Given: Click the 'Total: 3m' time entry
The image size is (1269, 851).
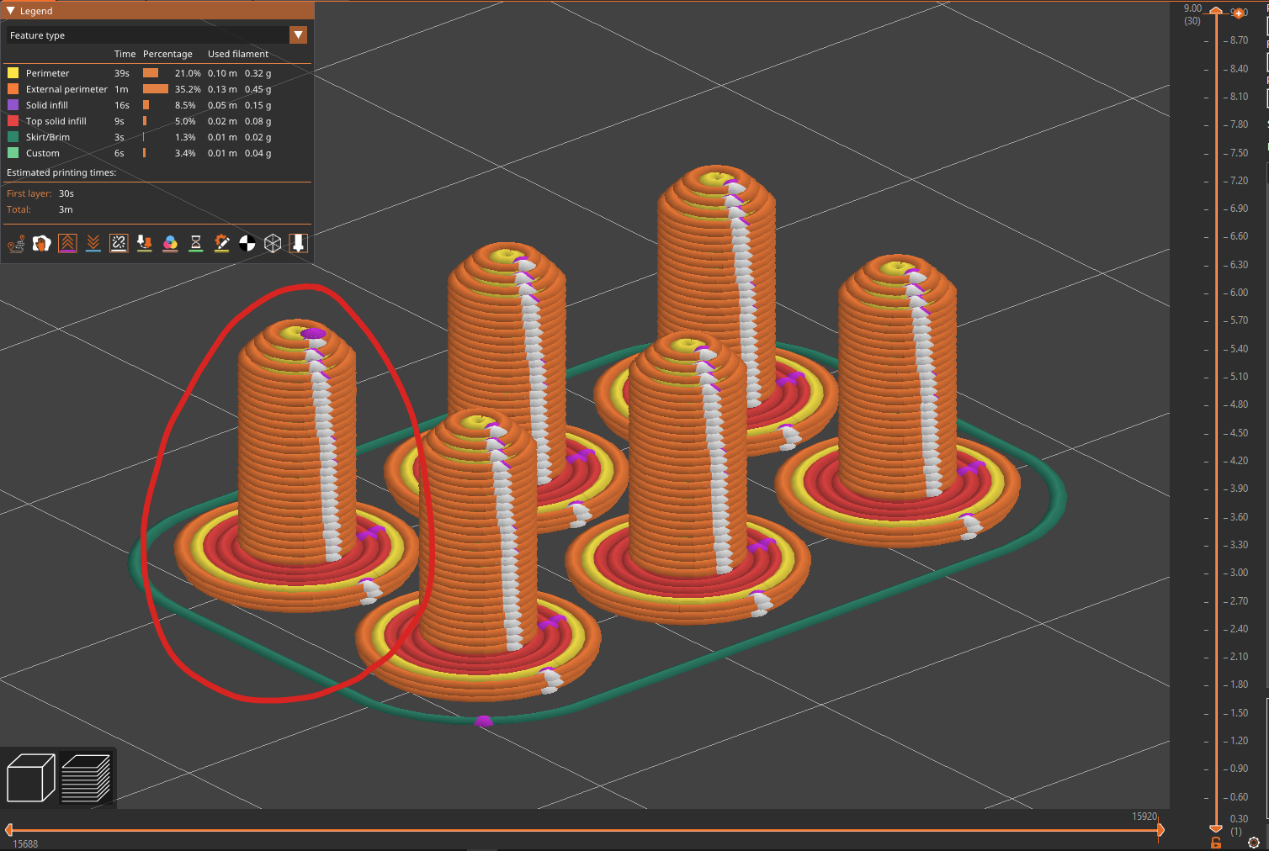Looking at the screenshot, I should (40, 209).
